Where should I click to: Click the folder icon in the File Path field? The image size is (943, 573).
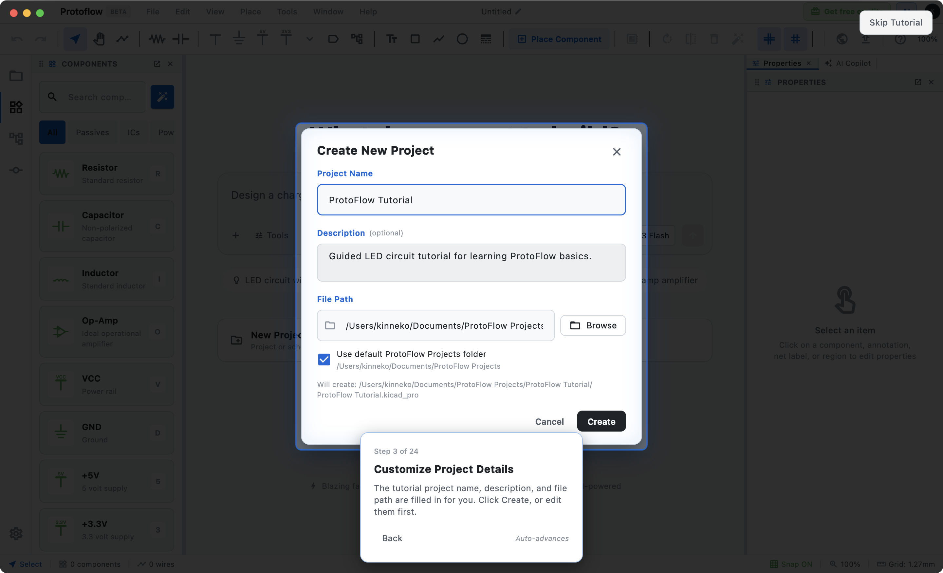(x=330, y=325)
